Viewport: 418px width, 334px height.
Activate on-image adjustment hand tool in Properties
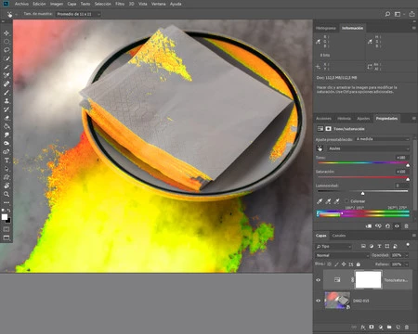click(x=320, y=148)
